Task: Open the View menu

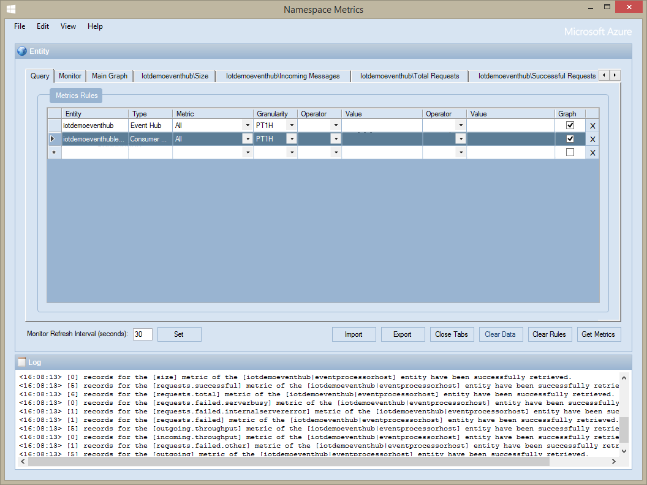Action: pyautogui.click(x=68, y=26)
